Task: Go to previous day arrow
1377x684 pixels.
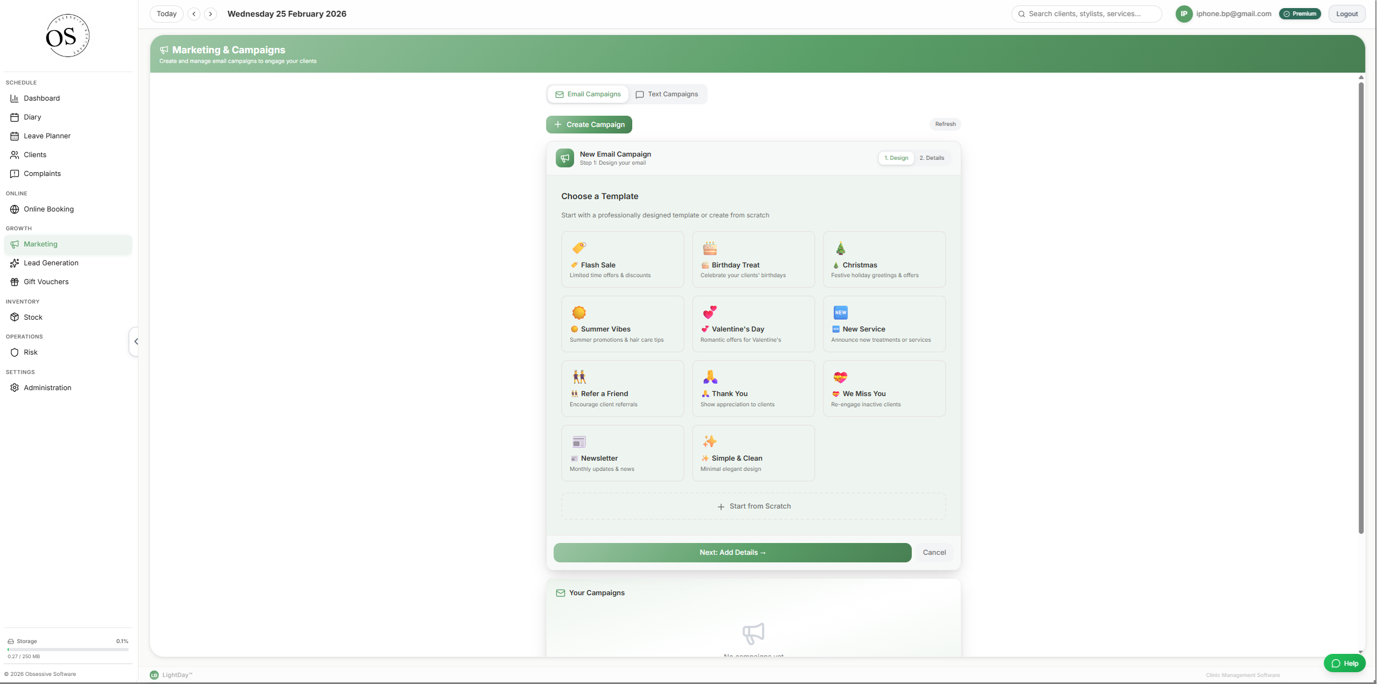Action: point(194,14)
